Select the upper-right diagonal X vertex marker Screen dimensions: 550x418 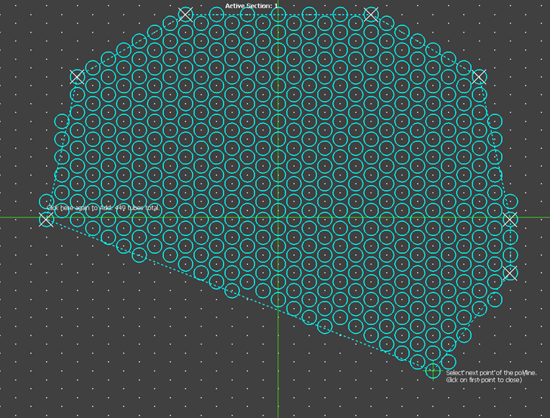(x=479, y=76)
